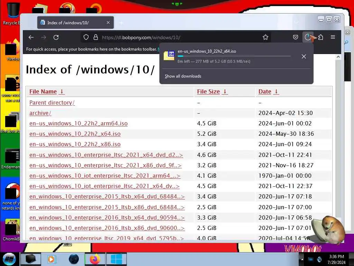Viewport: 354px width, 266px height.
Task: Open iot_enterprise_ltsc_2021_arm64 link
Action: 105,176
